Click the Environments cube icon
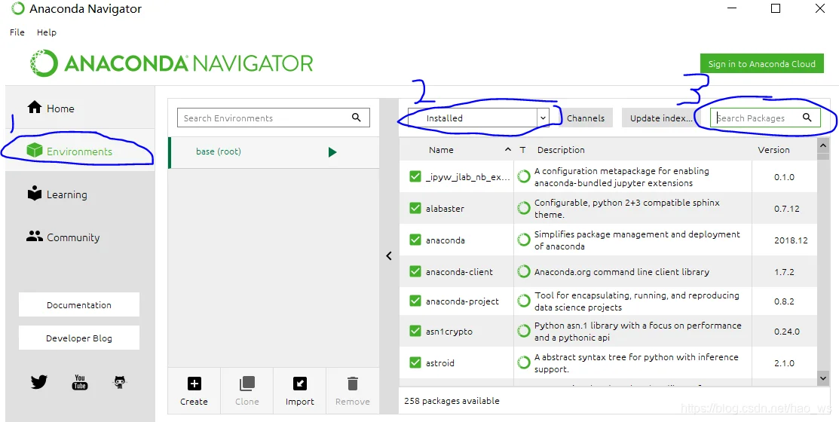 35,151
